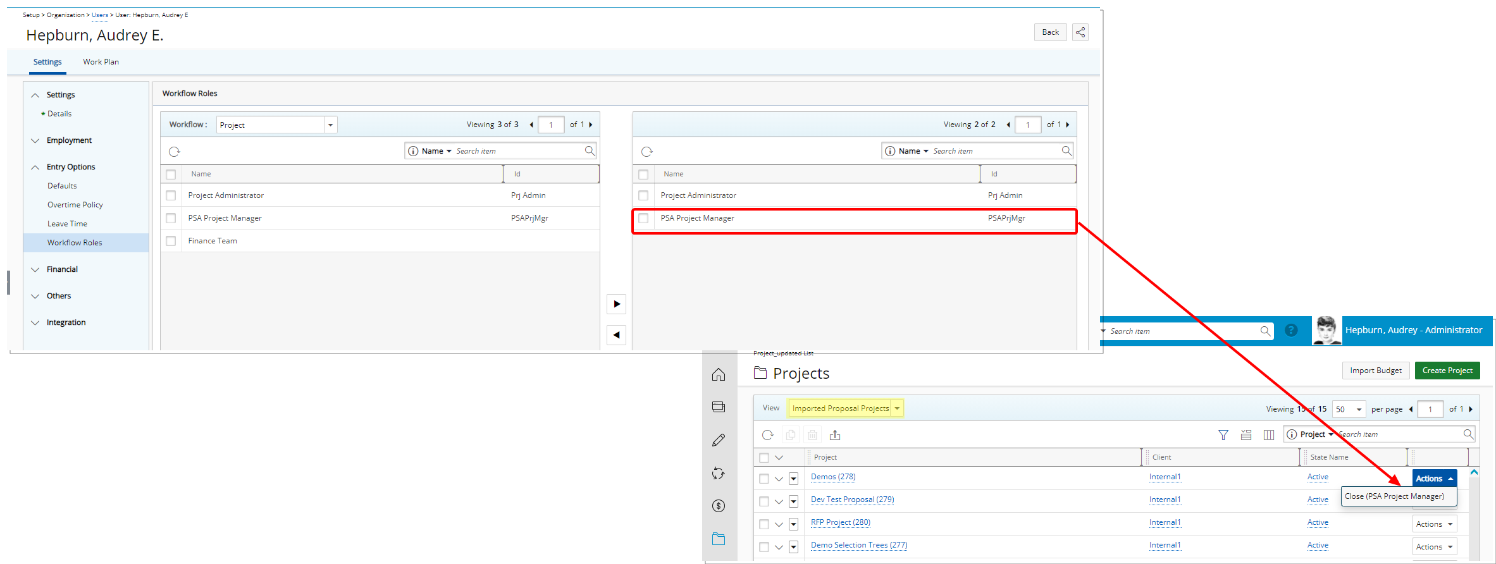Open the 50 per page dropdown
This screenshot has height=564, width=1496.
pyautogui.click(x=1349, y=409)
